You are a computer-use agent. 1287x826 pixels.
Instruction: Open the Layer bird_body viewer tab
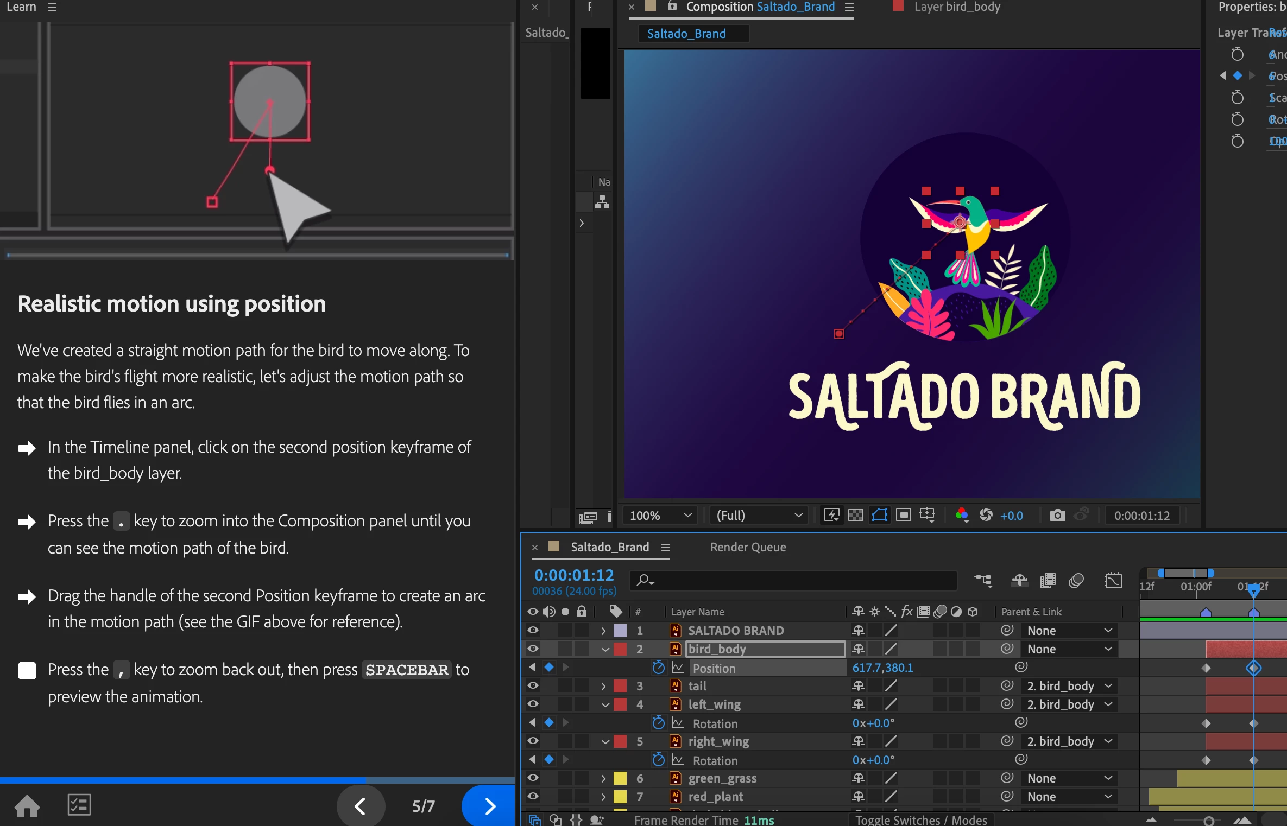[956, 7]
